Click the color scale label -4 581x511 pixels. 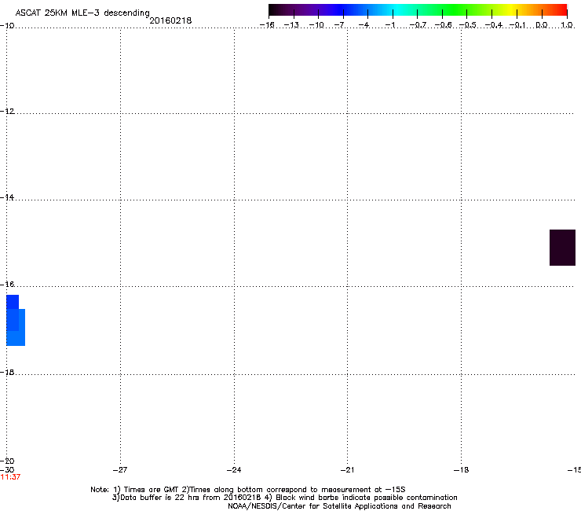click(x=364, y=25)
